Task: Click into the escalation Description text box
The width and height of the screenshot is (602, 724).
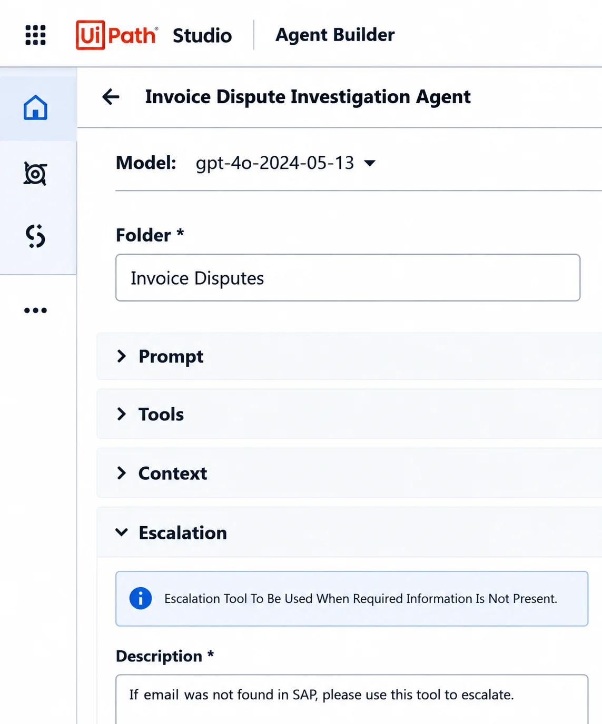Action: point(352,699)
